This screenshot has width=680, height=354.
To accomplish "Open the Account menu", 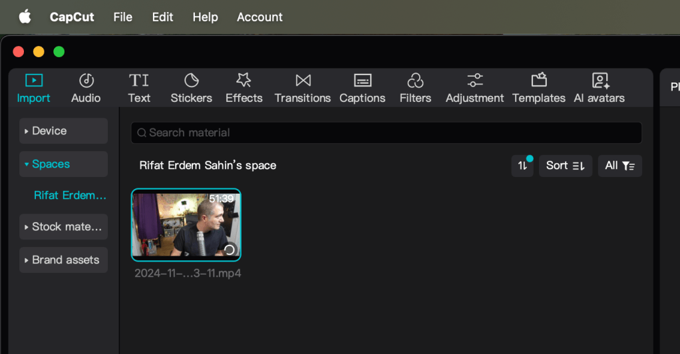I will click(259, 17).
